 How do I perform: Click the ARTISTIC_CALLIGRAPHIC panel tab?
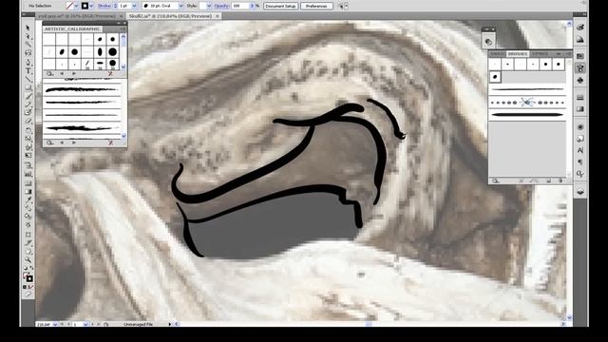[72, 29]
